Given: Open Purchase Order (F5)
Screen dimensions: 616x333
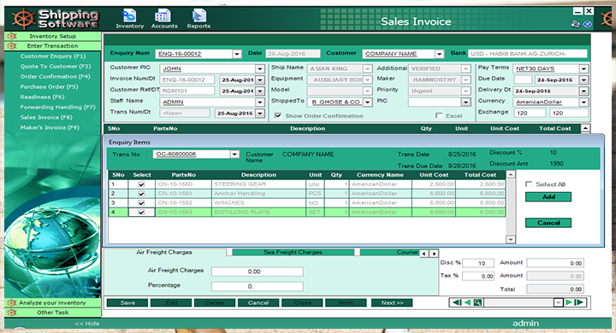Looking at the screenshot, I should (x=49, y=87).
